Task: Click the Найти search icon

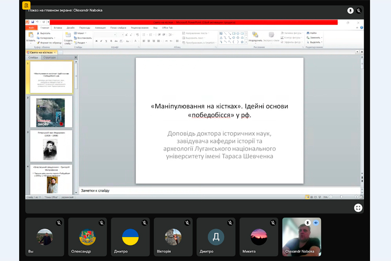Action: tap(312, 33)
